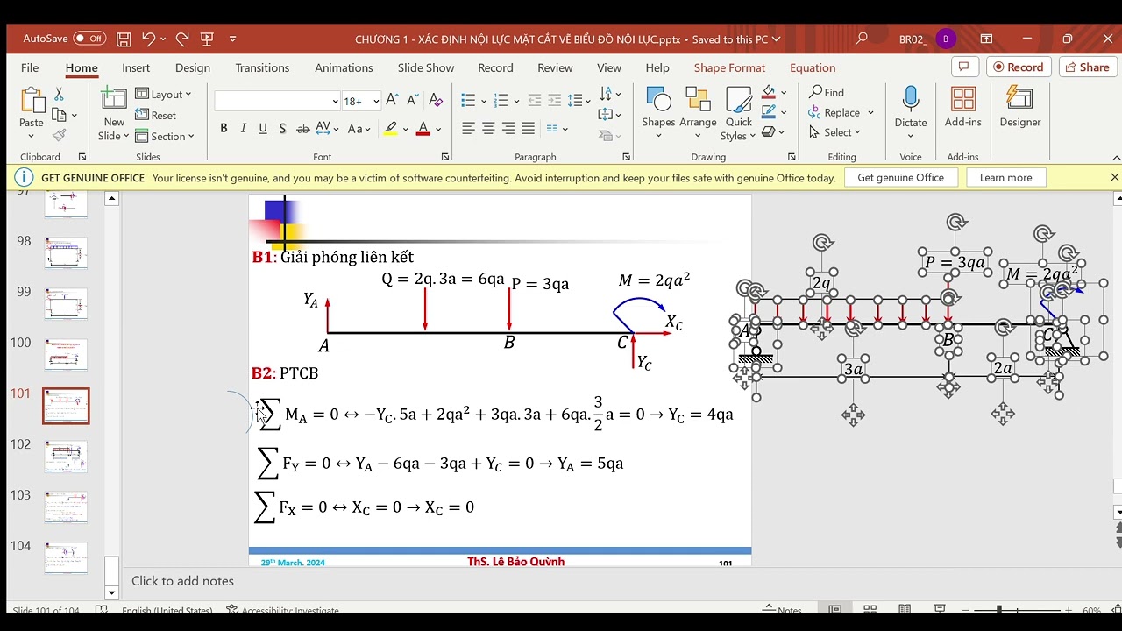Clear all formatting icon
Image resolution: width=1122 pixels, height=631 pixels.
434,100
